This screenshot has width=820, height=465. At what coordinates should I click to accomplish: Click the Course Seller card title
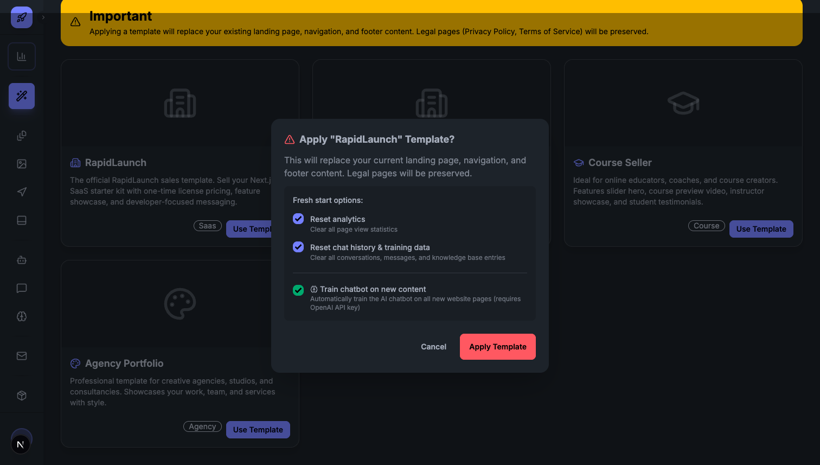620,163
